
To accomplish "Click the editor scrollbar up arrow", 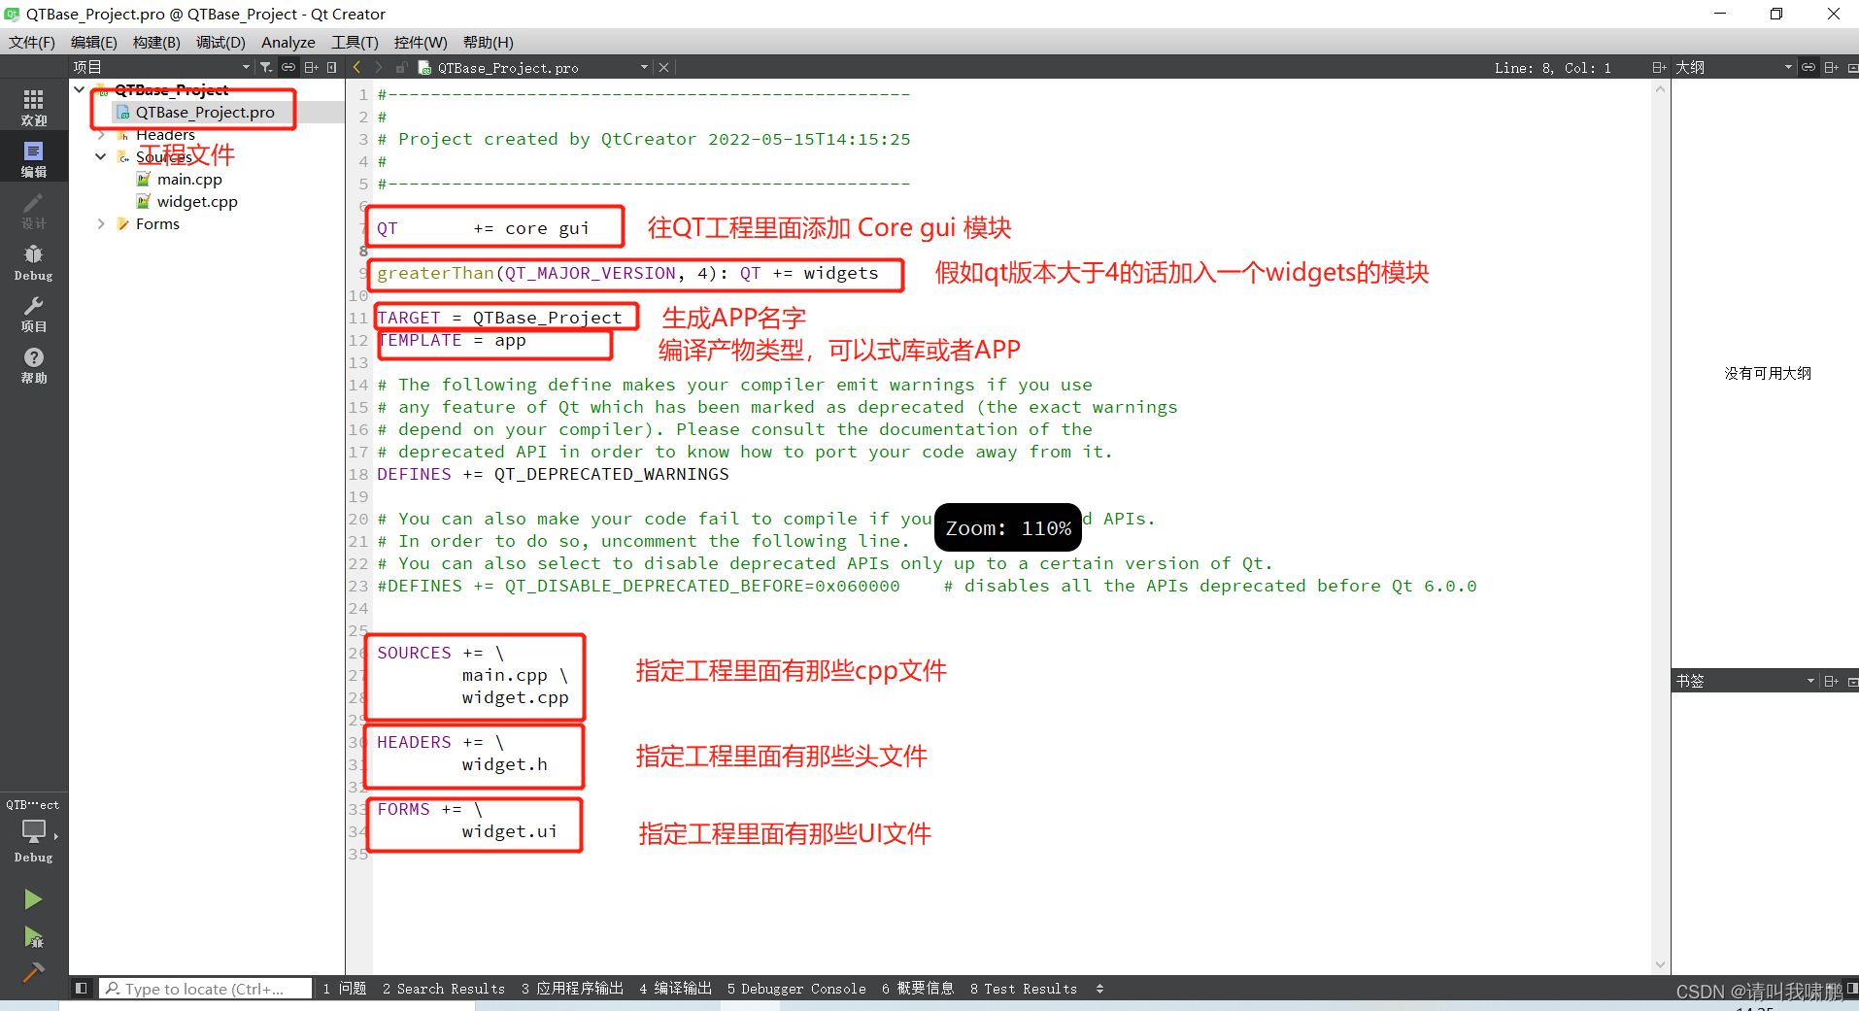I will 1661,89.
